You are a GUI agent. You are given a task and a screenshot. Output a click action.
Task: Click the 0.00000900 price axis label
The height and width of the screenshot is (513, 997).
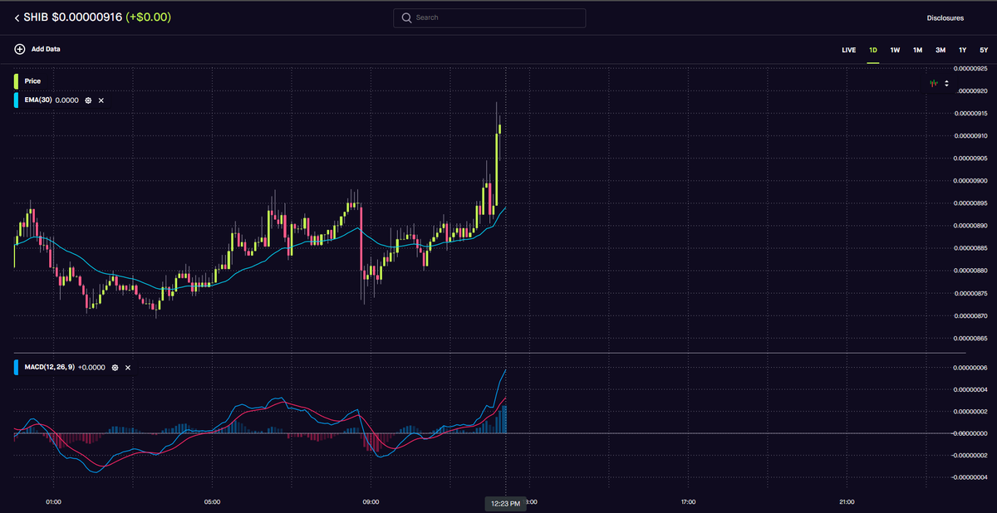coord(970,181)
